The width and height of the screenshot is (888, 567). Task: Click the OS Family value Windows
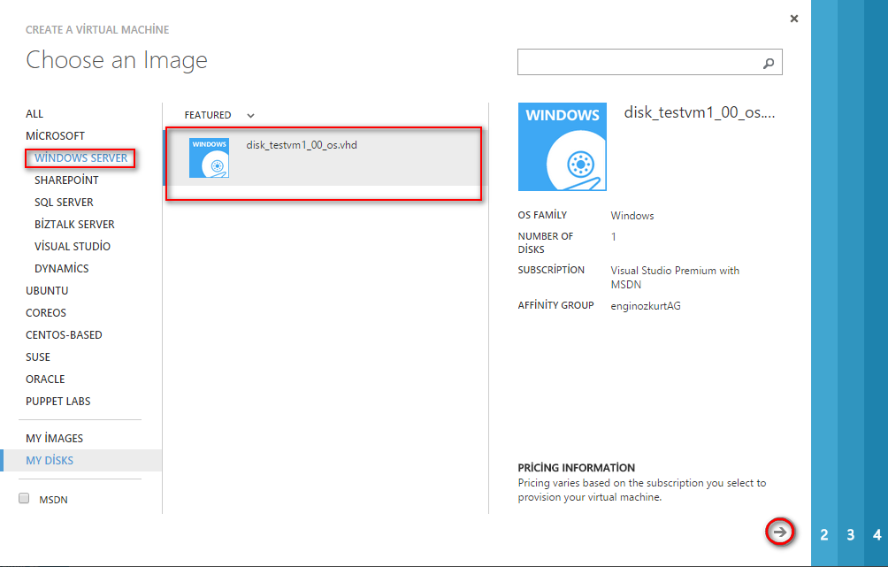pos(632,216)
